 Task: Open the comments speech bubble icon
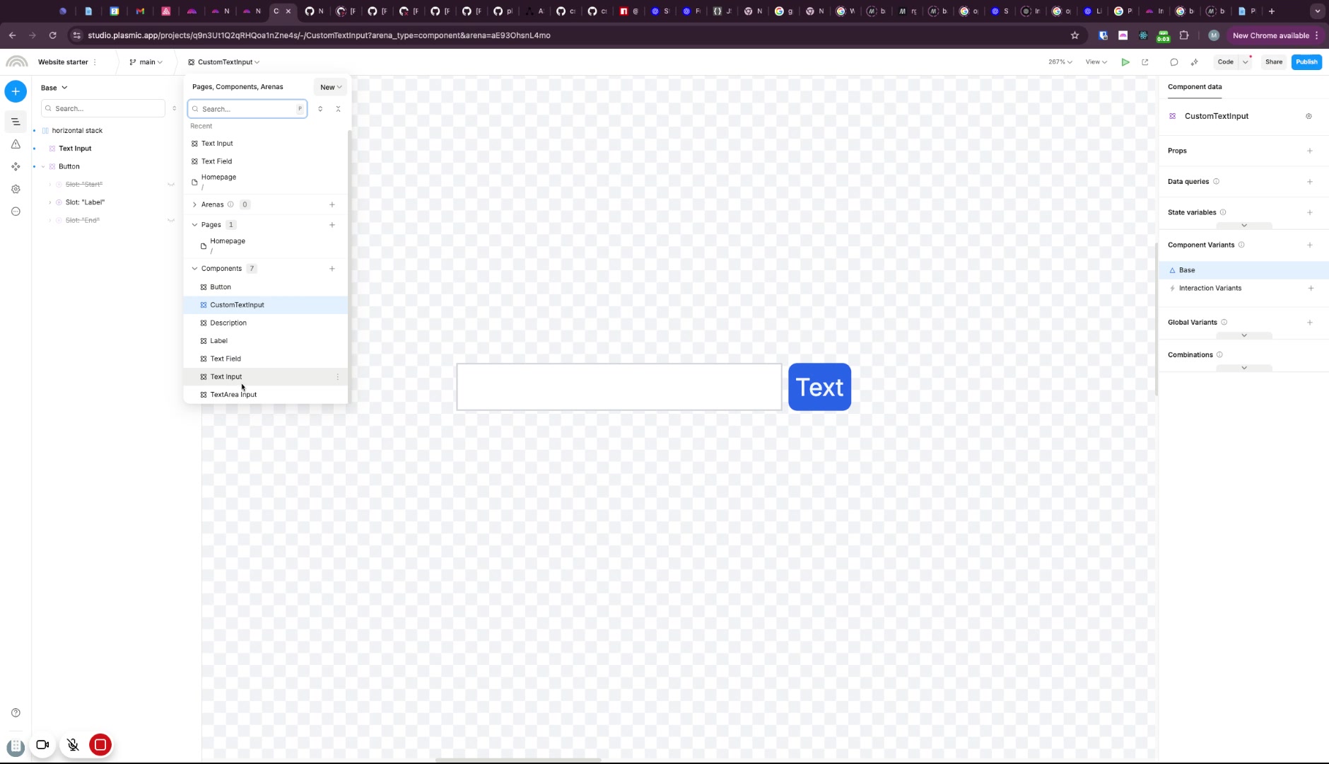click(1174, 62)
